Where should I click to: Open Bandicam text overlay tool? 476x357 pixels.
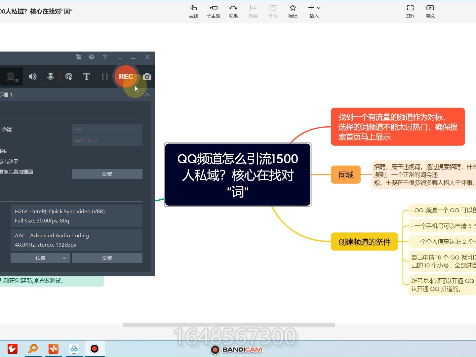coord(87,77)
